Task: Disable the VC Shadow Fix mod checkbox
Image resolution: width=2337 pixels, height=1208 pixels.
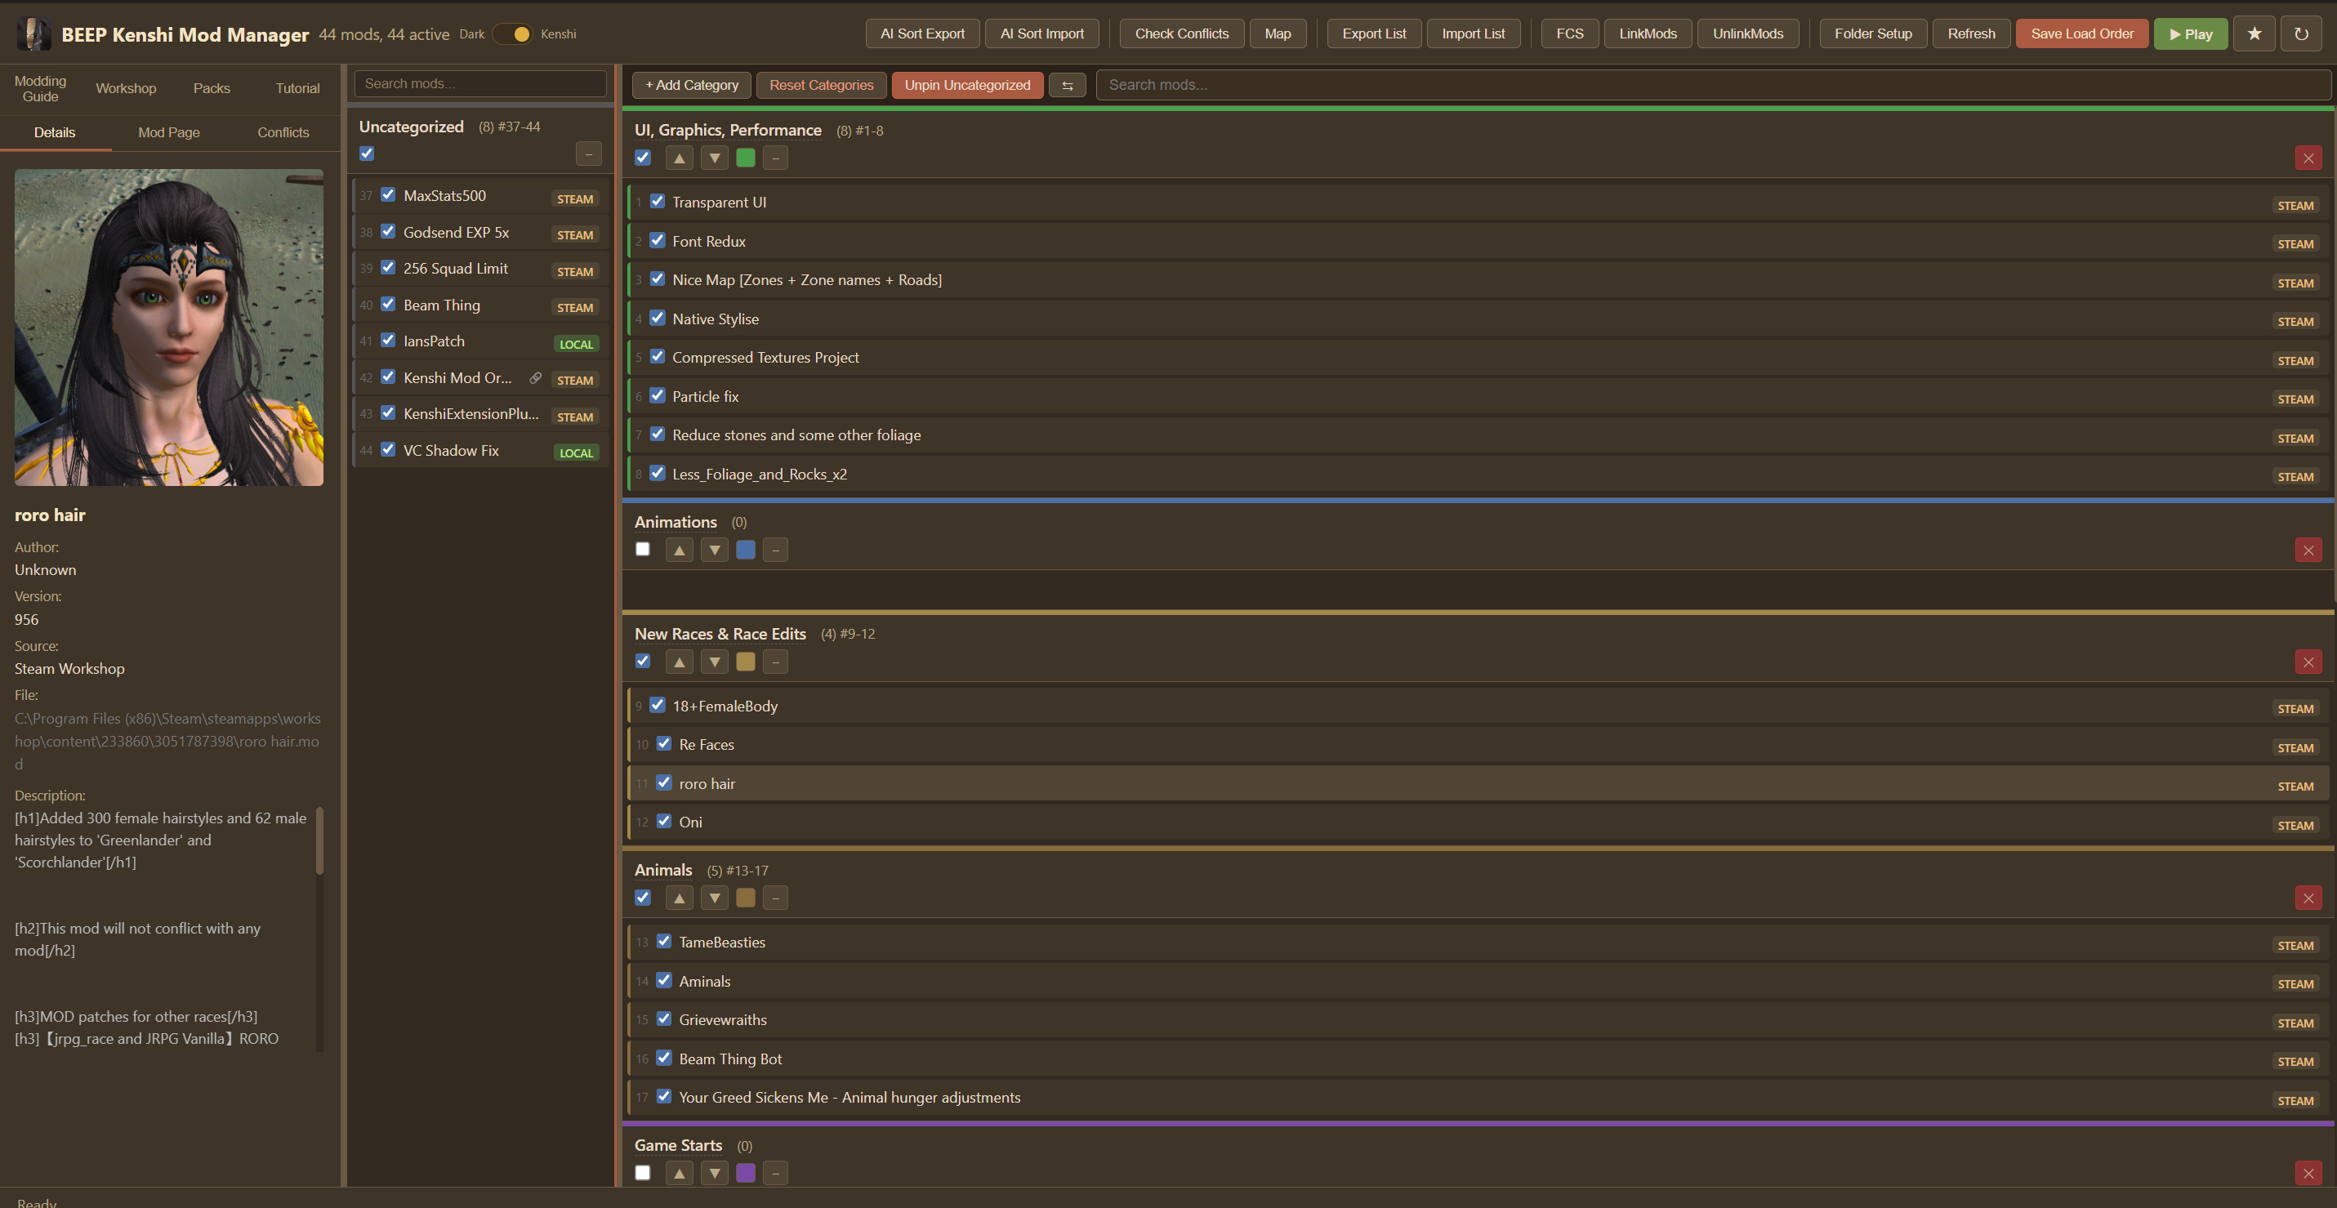Action: 388,450
